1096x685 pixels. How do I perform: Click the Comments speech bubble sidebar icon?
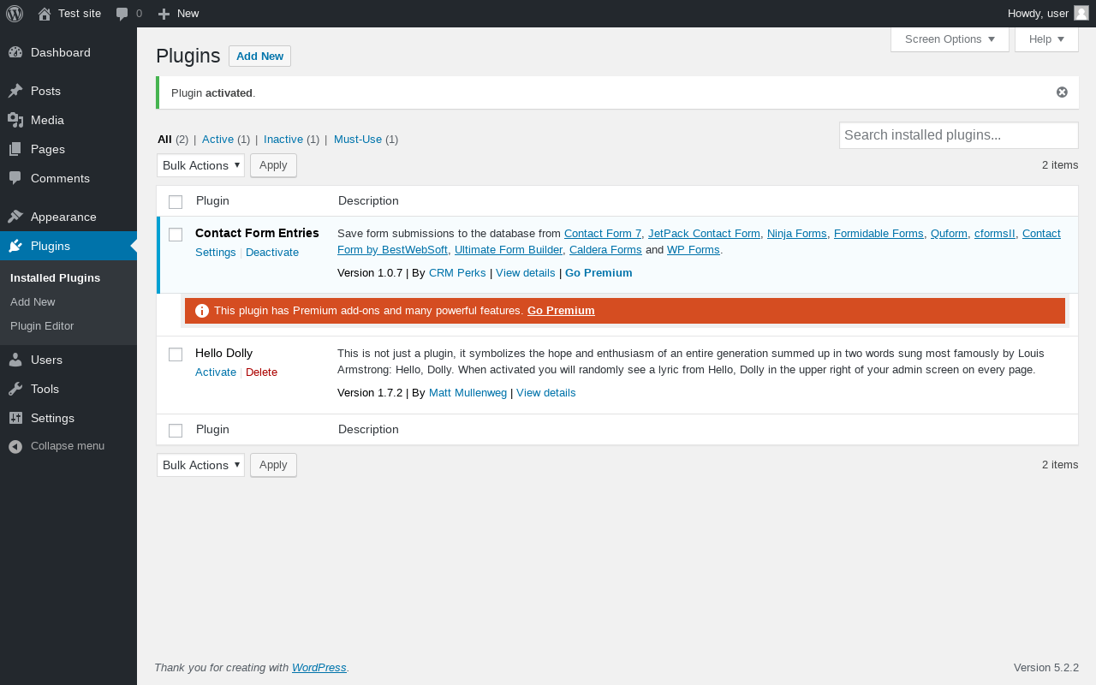point(15,178)
